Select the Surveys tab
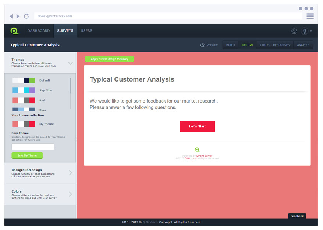The height and width of the screenshot is (230, 323). point(65,30)
